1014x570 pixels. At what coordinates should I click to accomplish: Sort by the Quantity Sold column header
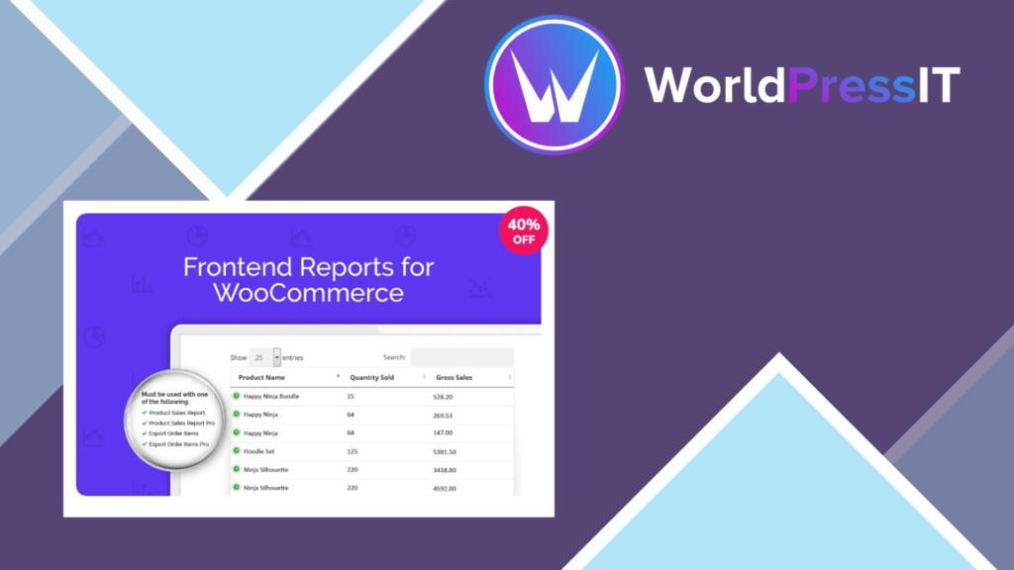tap(372, 377)
